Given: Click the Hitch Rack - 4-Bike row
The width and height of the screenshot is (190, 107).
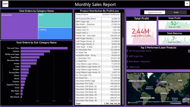Looking at the screenshot, I should point(98,47).
